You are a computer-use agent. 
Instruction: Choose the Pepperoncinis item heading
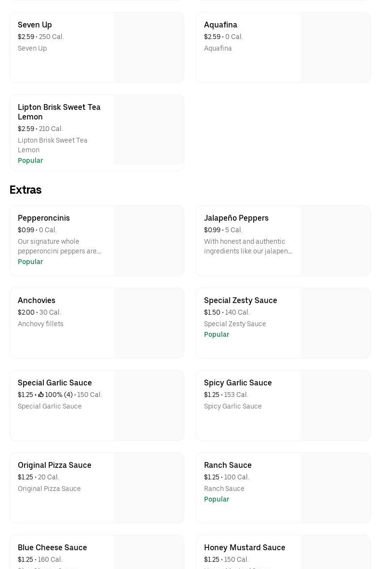click(44, 218)
